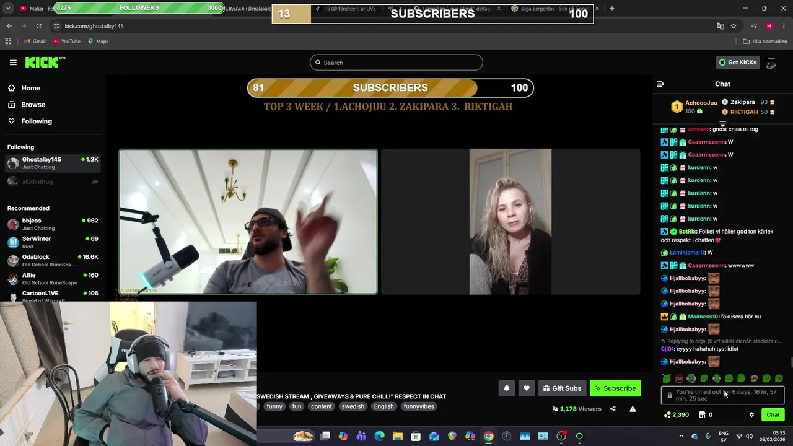
Task: Open the Gmail bookmark
Action: 35,42
